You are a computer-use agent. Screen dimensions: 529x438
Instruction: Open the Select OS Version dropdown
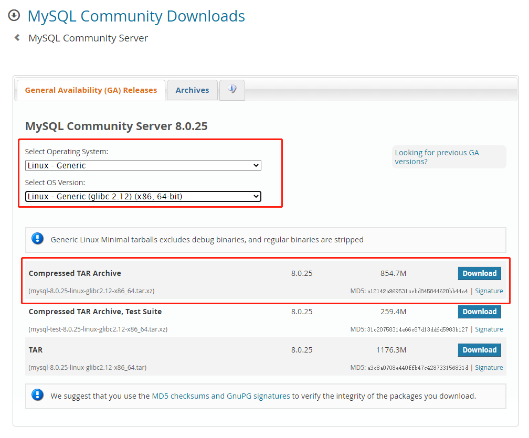(x=143, y=197)
